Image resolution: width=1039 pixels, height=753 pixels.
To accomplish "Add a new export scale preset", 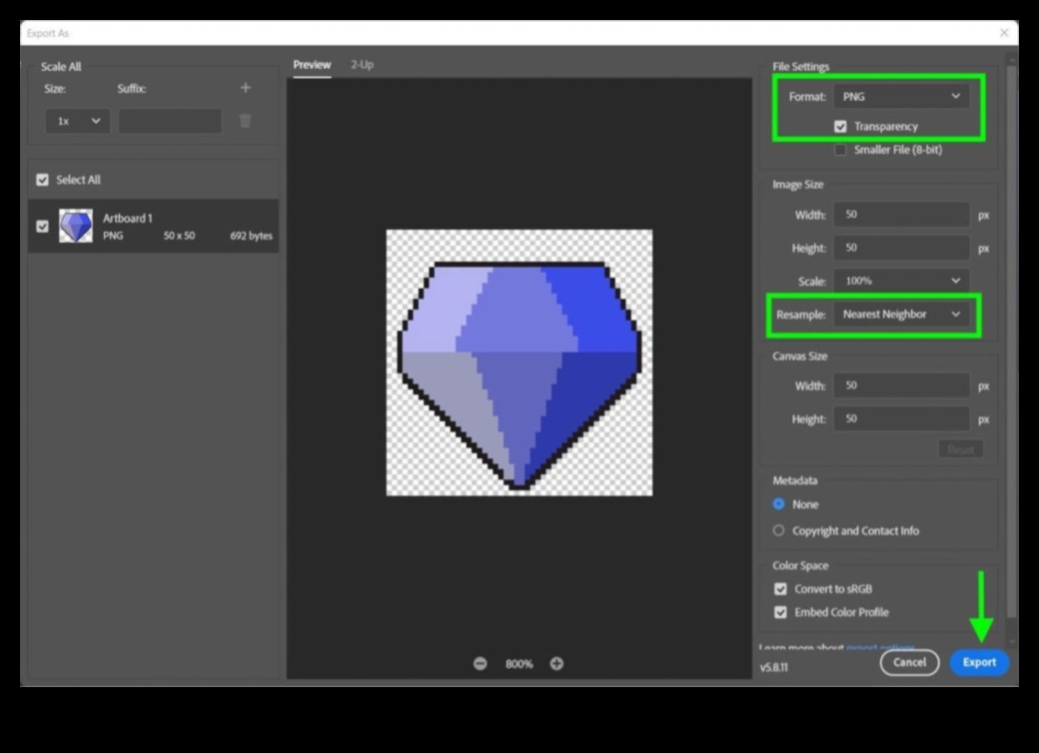I will (244, 88).
